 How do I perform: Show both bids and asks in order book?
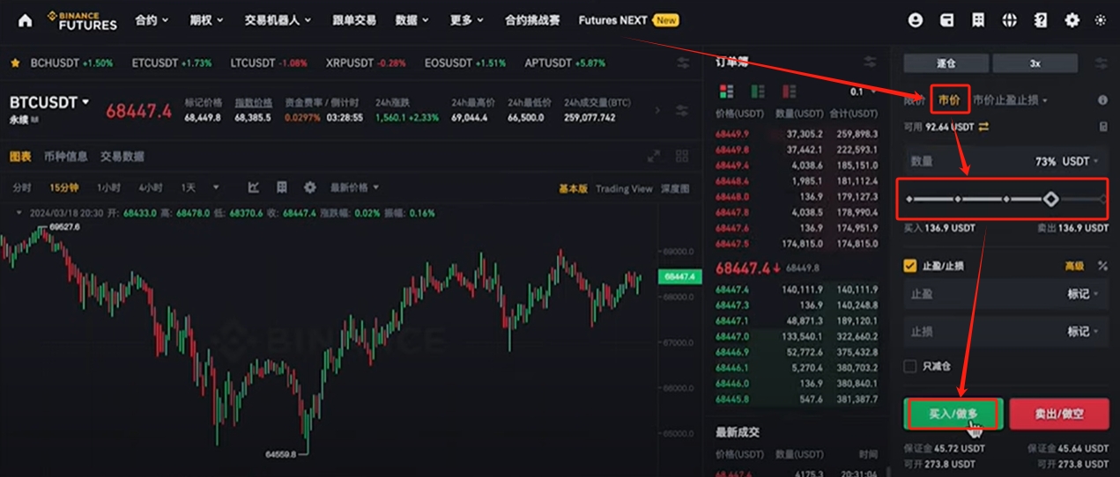(727, 92)
